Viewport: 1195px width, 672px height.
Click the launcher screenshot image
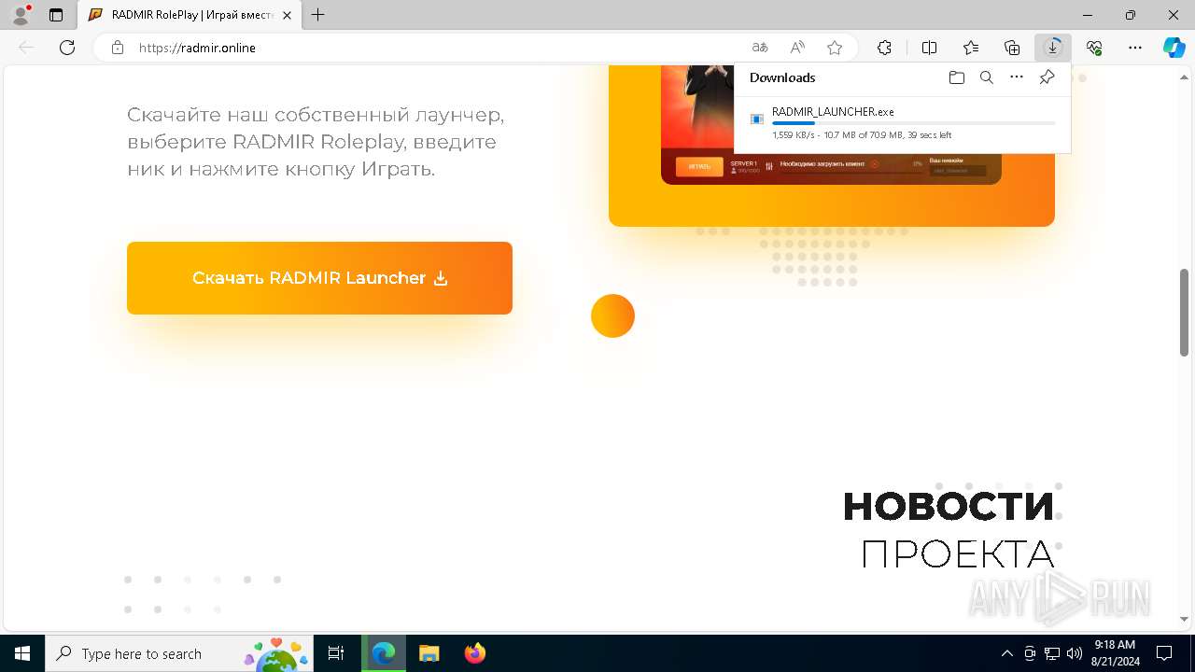(x=831, y=125)
